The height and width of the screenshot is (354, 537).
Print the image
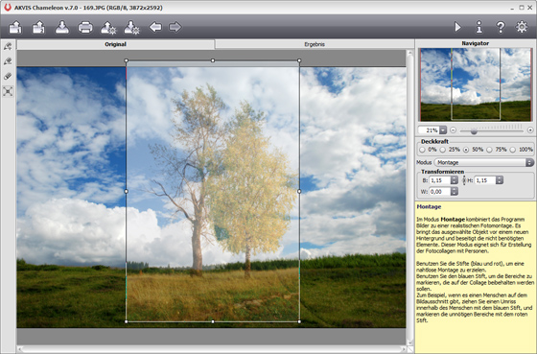point(85,27)
